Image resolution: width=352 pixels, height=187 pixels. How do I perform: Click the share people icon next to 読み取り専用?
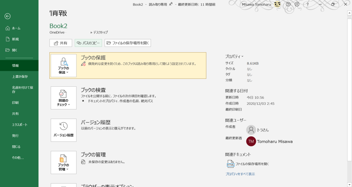pos(170,4)
